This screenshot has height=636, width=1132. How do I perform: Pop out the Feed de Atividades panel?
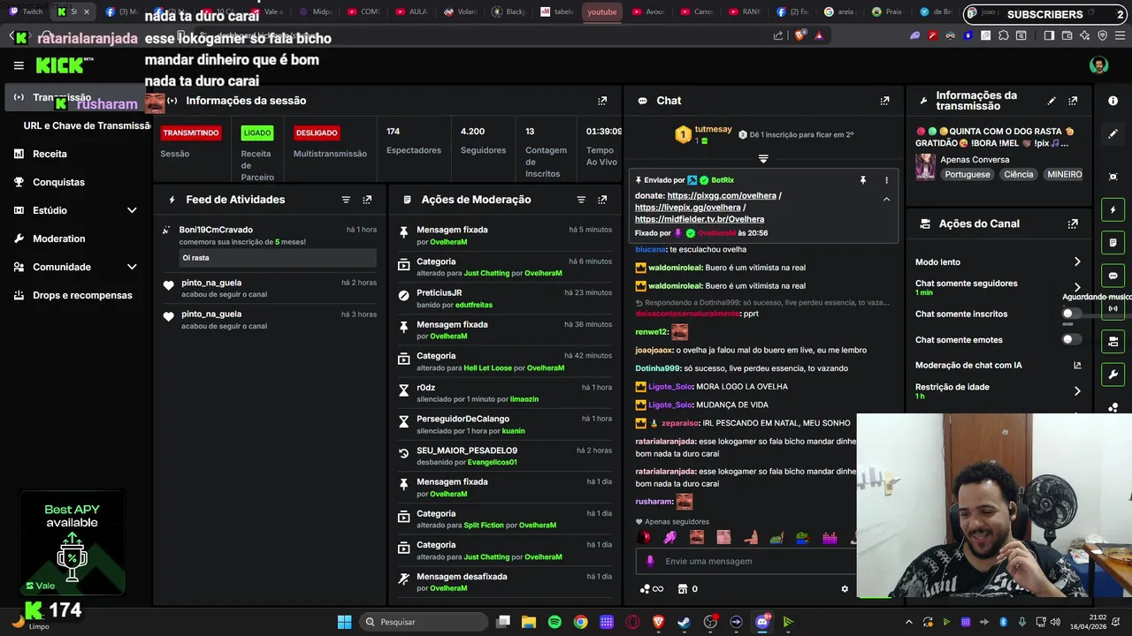pos(367,200)
